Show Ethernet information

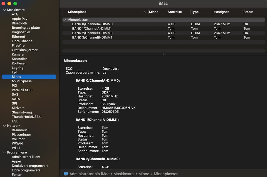coord(18,36)
